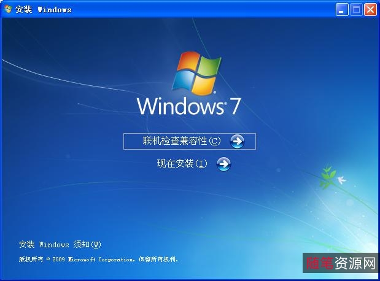Open the 安装 Windows 须知(W) link
Viewport: 380px width, 281px height.
click(x=60, y=244)
